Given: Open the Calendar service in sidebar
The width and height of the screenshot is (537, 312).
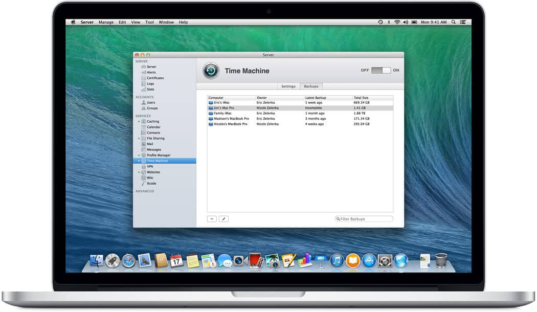Looking at the screenshot, I should 151,127.
